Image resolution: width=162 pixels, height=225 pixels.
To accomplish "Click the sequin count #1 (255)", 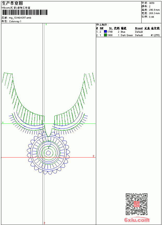I will click(155, 35).
